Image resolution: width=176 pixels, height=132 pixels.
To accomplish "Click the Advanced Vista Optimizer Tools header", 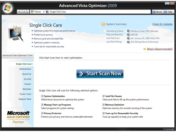I will [x=18, y=55].
